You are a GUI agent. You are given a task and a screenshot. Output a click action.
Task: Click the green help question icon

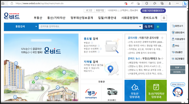158,27
